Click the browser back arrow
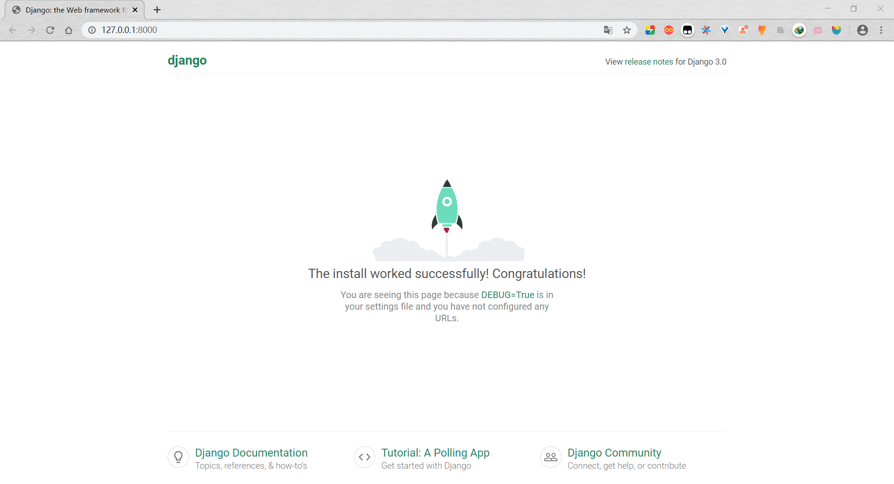This screenshot has height=484, width=894. coord(13,30)
